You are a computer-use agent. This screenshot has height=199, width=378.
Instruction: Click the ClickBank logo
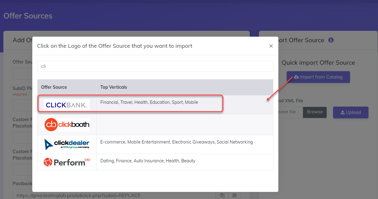point(66,105)
